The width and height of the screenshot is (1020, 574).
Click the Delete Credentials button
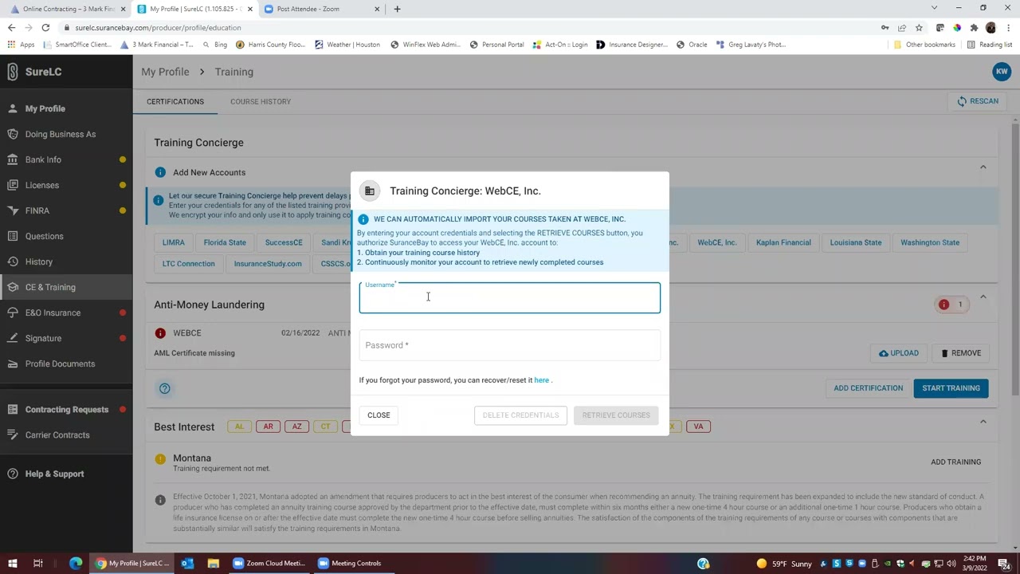(x=520, y=415)
